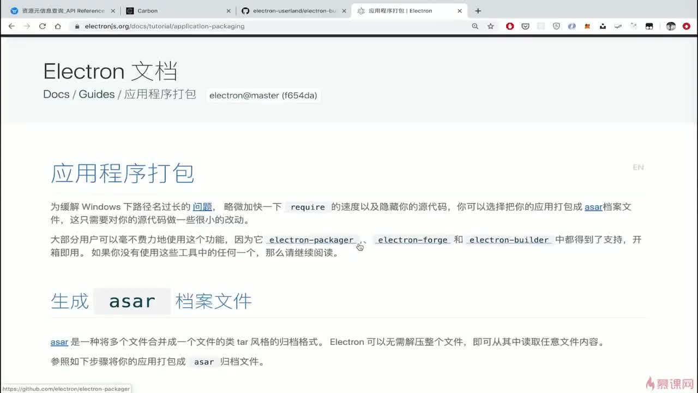
Task: Click asar code in 归档文件 sentence
Action: coord(204,362)
